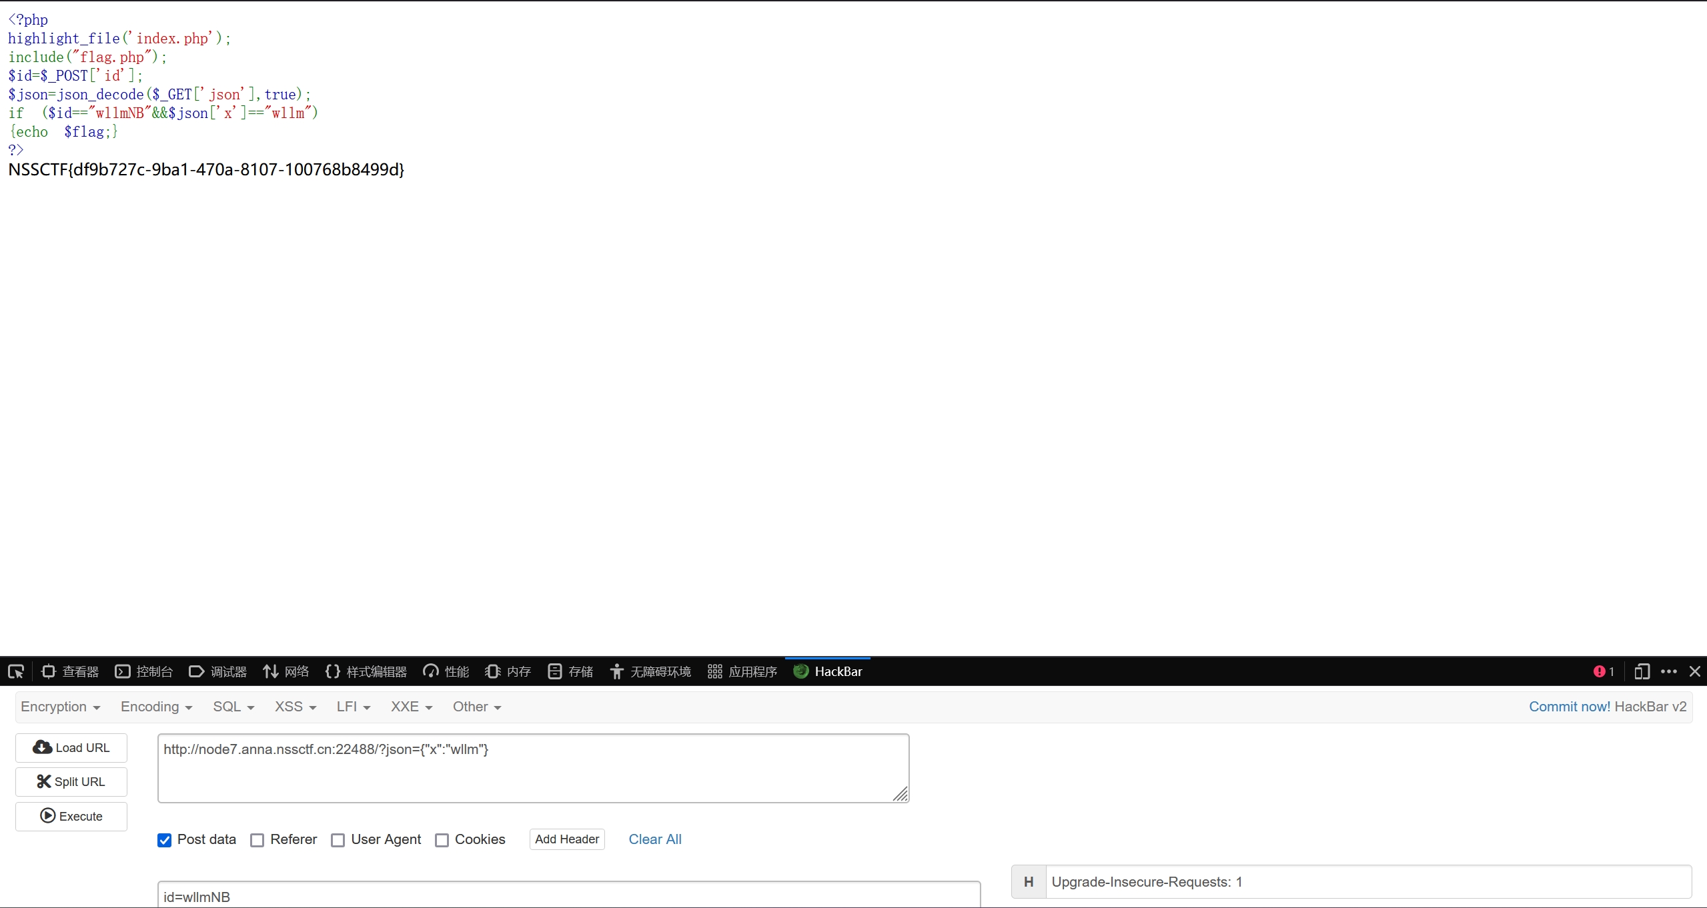Click the H header label button

coord(1029,882)
